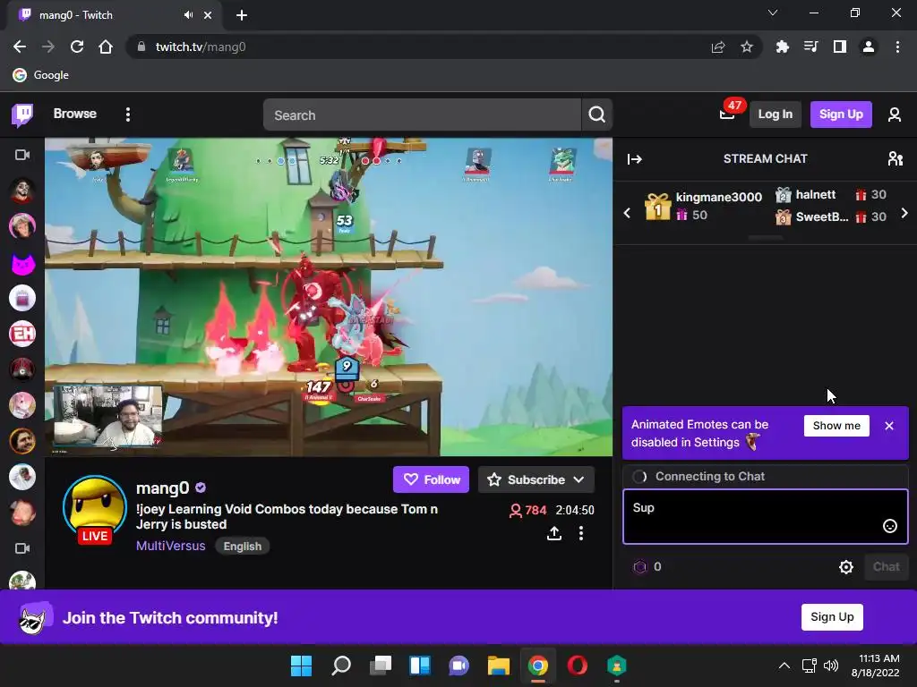The image size is (917, 687).
Task: Open the three-dot menu next to Browse
Action: (x=127, y=114)
